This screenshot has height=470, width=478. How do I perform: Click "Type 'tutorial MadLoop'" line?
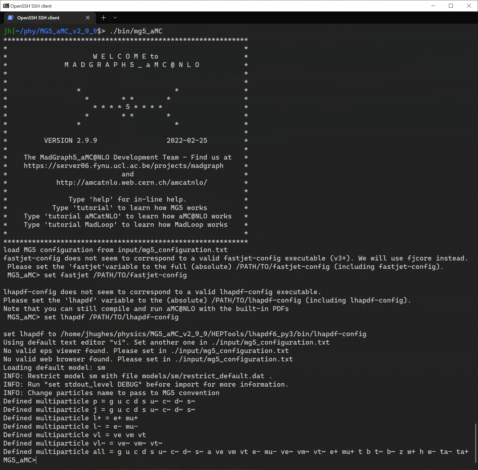click(126, 225)
